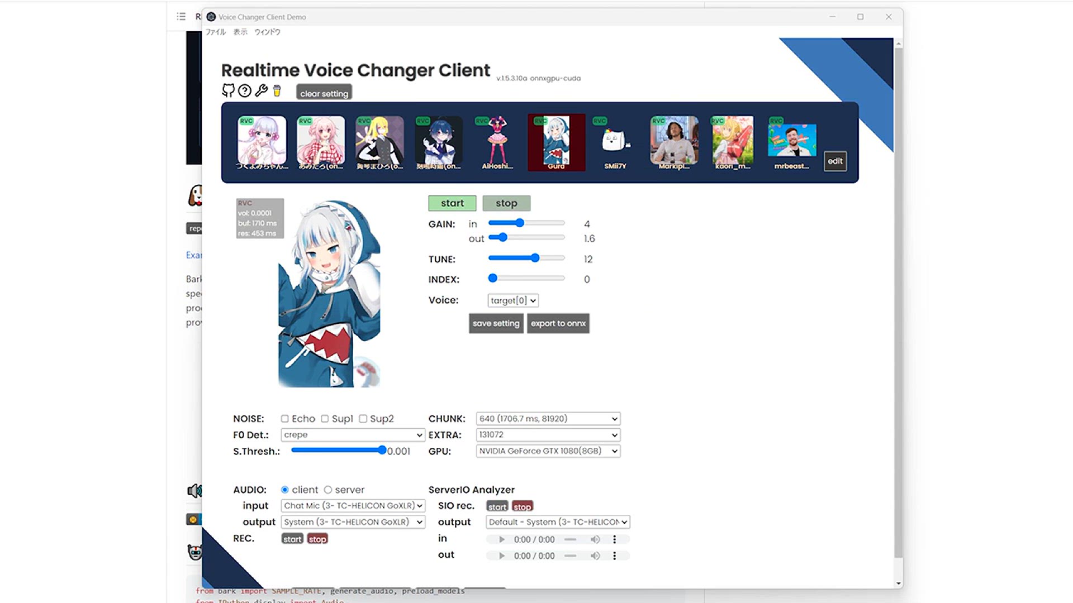The width and height of the screenshot is (1073, 603).
Task: Open the GPU selection dropdown
Action: [548, 451]
